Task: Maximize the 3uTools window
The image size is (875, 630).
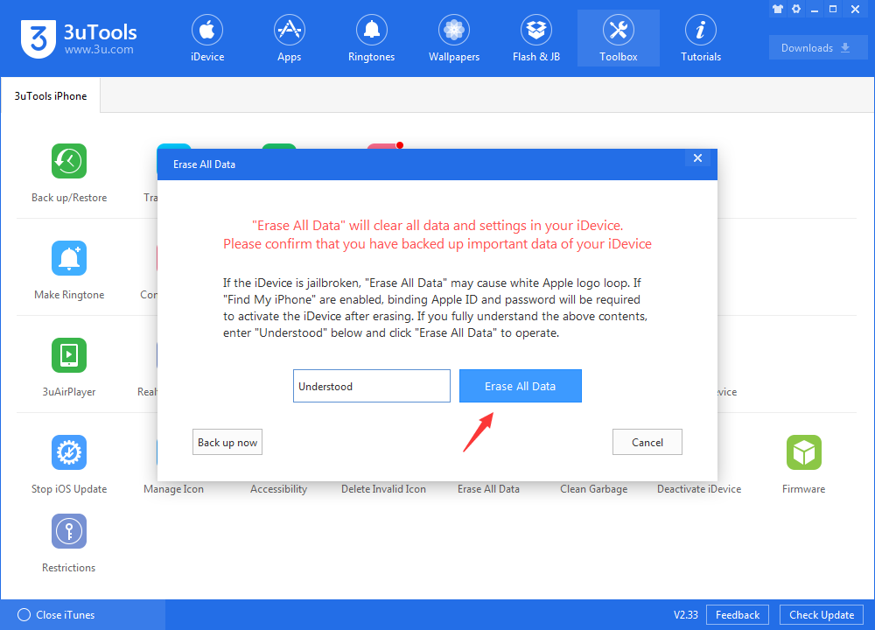Action: [833, 9]
